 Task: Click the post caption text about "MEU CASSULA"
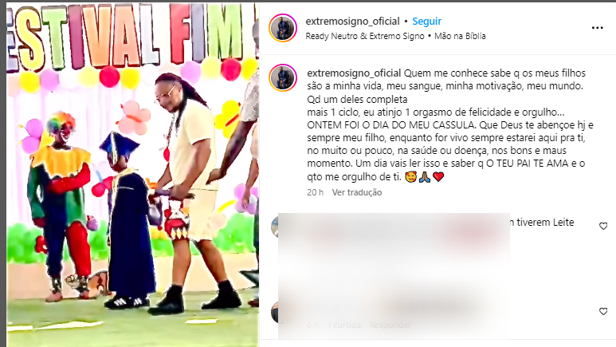(450, 125)
